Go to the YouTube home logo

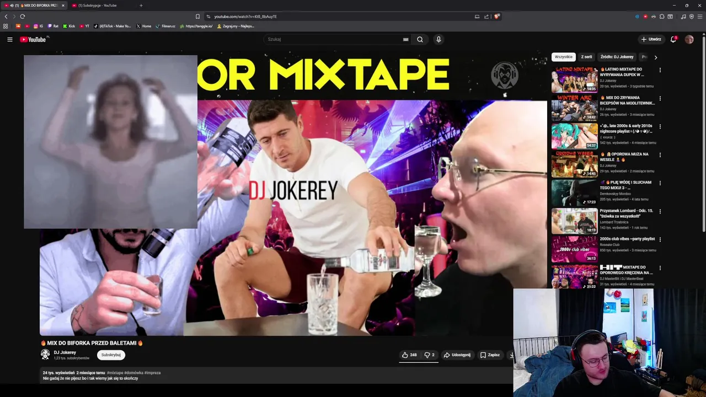click(34, 39)
